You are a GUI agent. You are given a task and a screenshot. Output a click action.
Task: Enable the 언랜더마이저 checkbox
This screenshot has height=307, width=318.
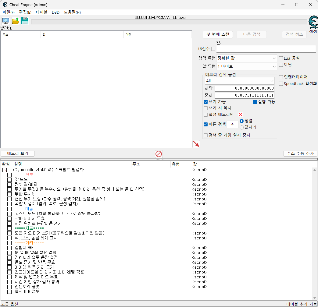point(281,77)
